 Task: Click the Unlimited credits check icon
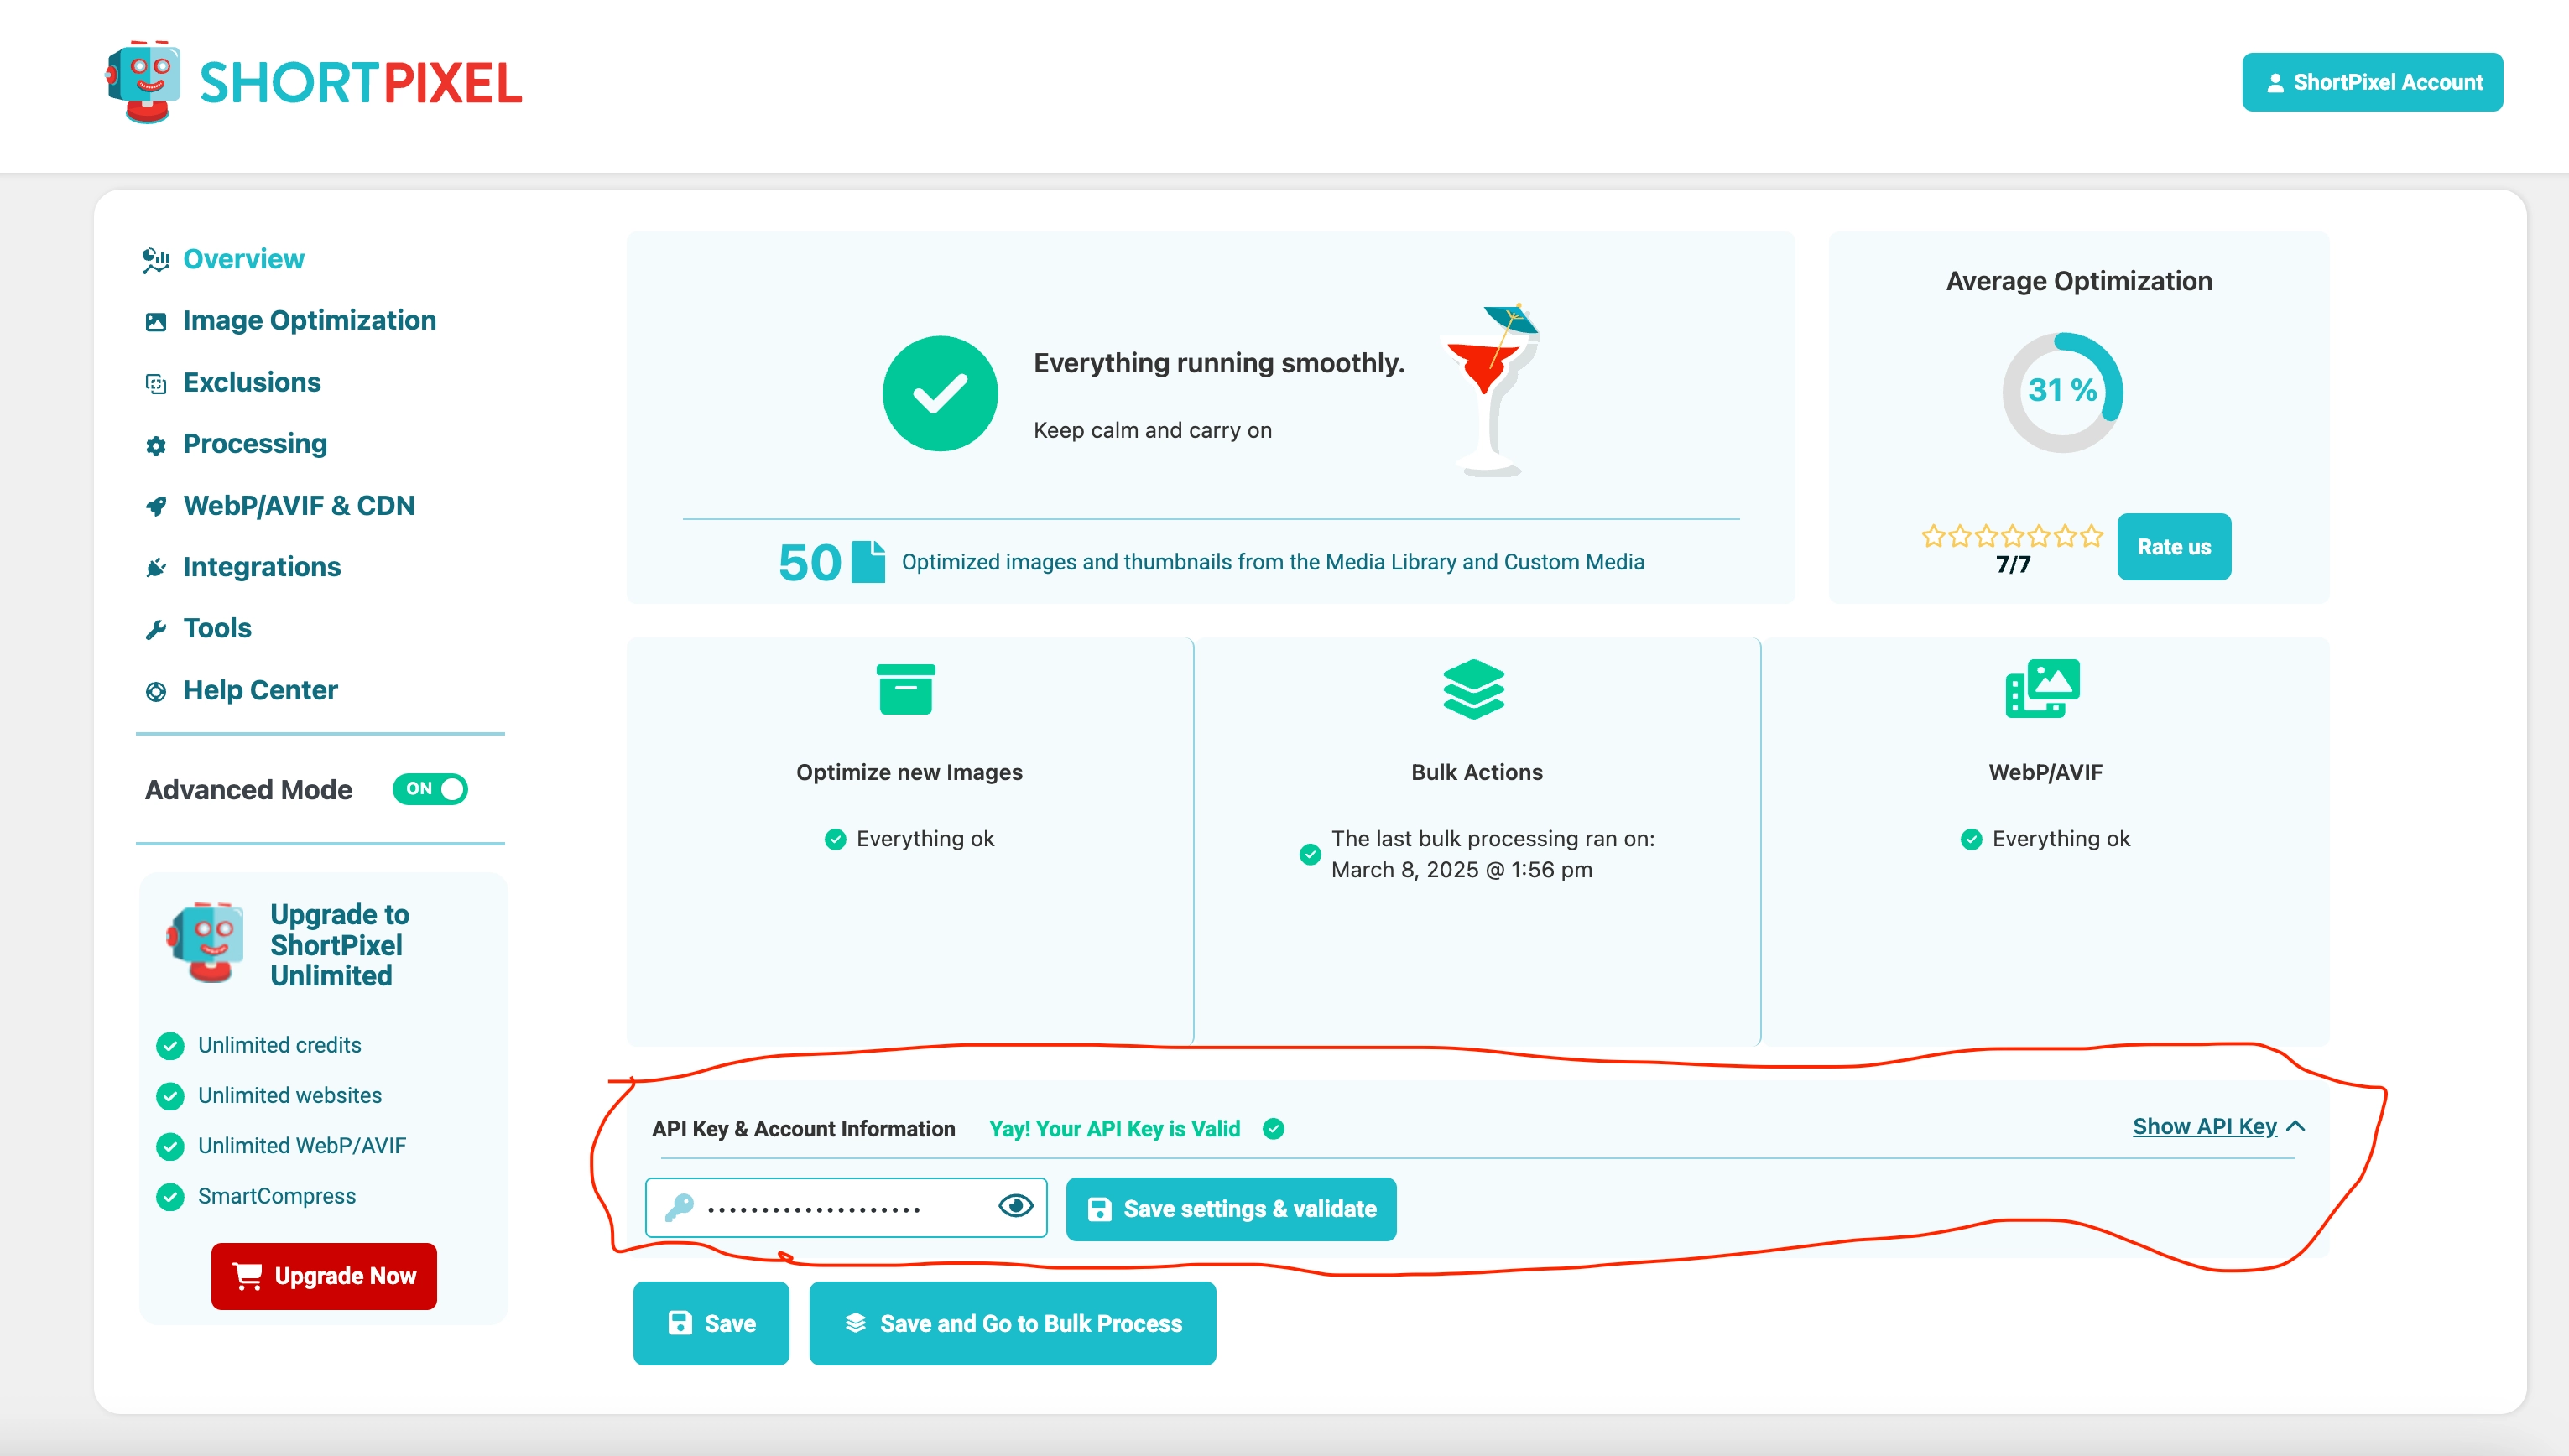(170, 1046)
